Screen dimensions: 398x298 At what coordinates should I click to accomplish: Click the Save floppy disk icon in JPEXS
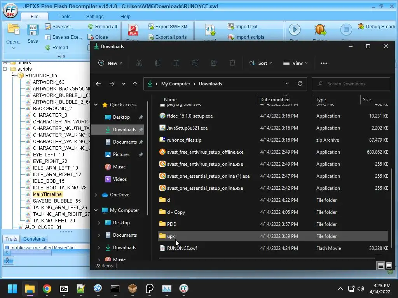click(33, 30)
